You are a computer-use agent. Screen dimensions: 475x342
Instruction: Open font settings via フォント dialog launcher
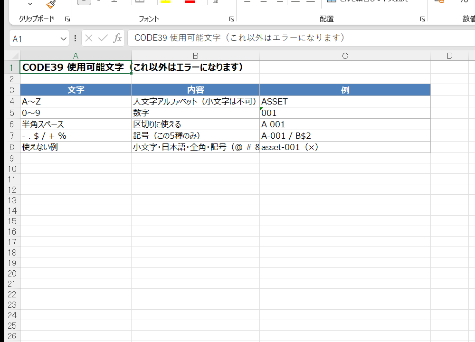pos(232,19)
